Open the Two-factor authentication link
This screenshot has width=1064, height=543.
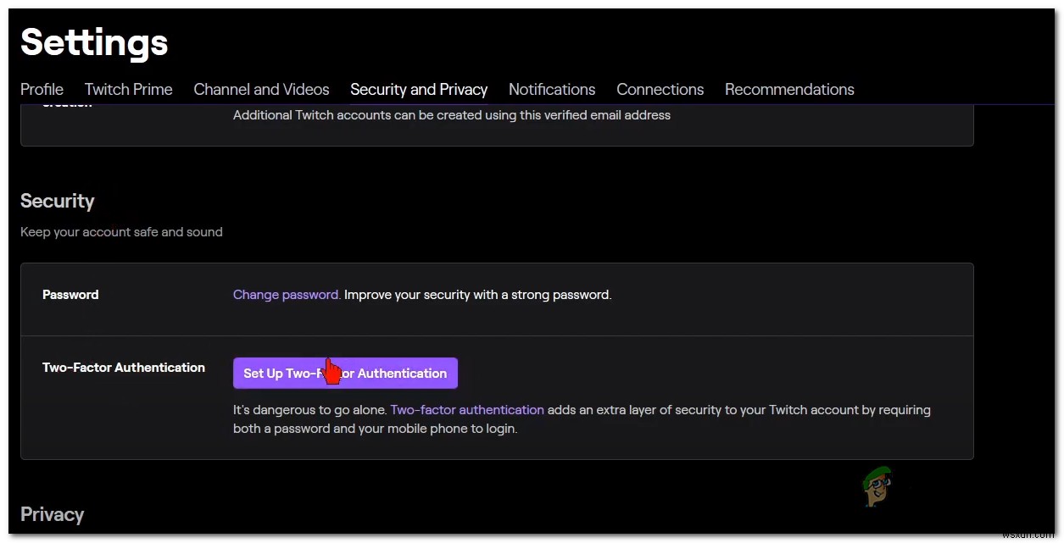[x=467, y=409]
